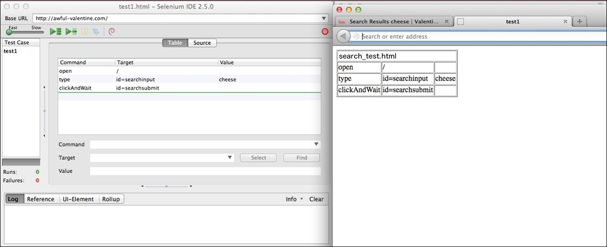This screenshot has width=607, height=247.
Task: Play current test case button
Action: click(71, 31)
